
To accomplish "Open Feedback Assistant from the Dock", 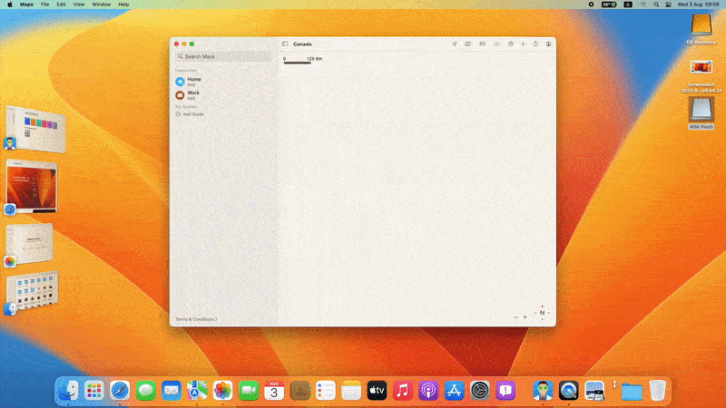I will coord(505,391).
